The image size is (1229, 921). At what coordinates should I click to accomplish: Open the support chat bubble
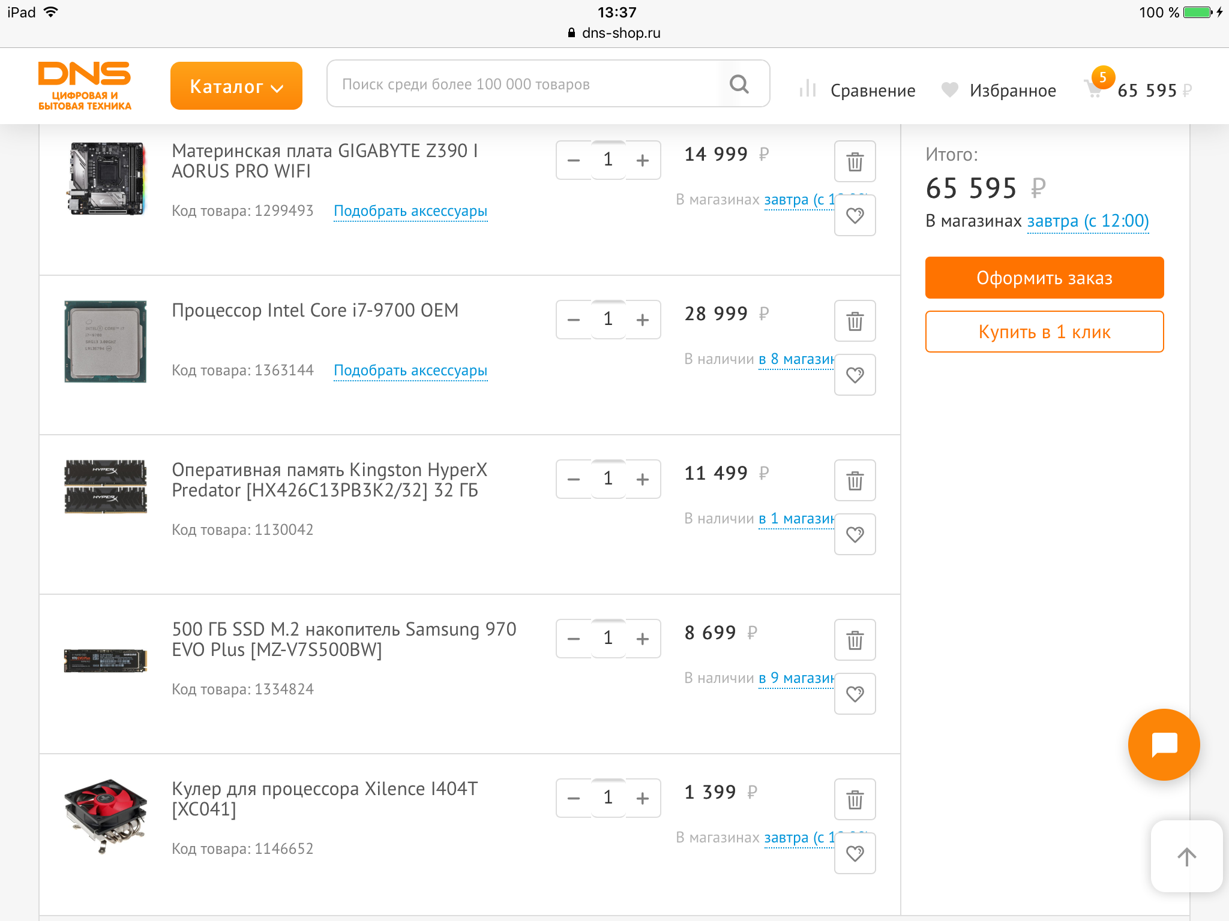point(1164,745)
